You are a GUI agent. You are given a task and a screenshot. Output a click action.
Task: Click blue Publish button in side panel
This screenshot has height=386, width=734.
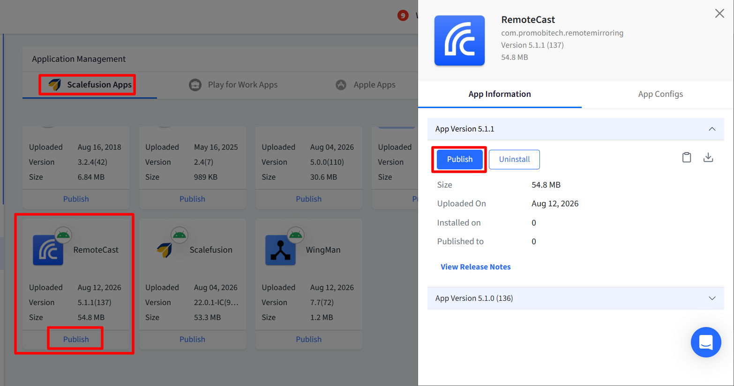click(460, 159)
